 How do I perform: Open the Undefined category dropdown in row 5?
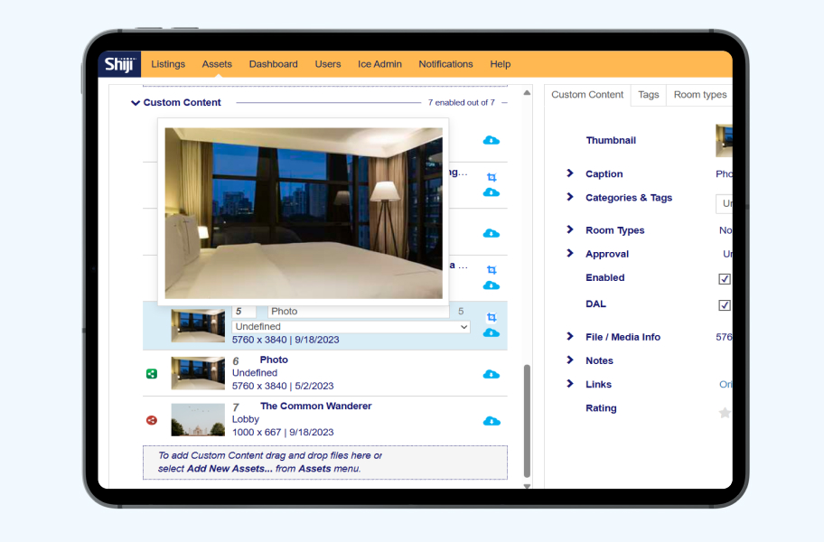[351, 327]
